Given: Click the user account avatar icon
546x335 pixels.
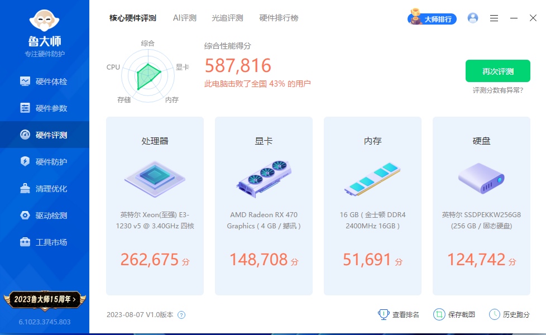Looking at the screenshot, I should 473,18.
